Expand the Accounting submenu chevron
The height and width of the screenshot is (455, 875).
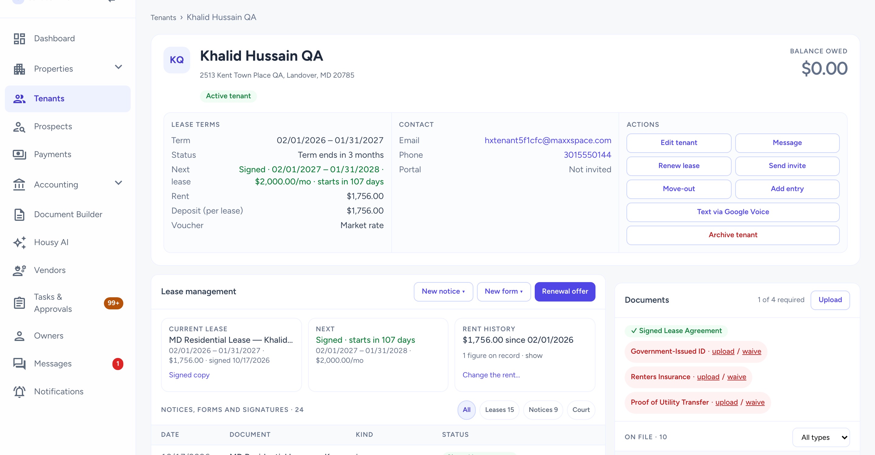tap(118, 183)
